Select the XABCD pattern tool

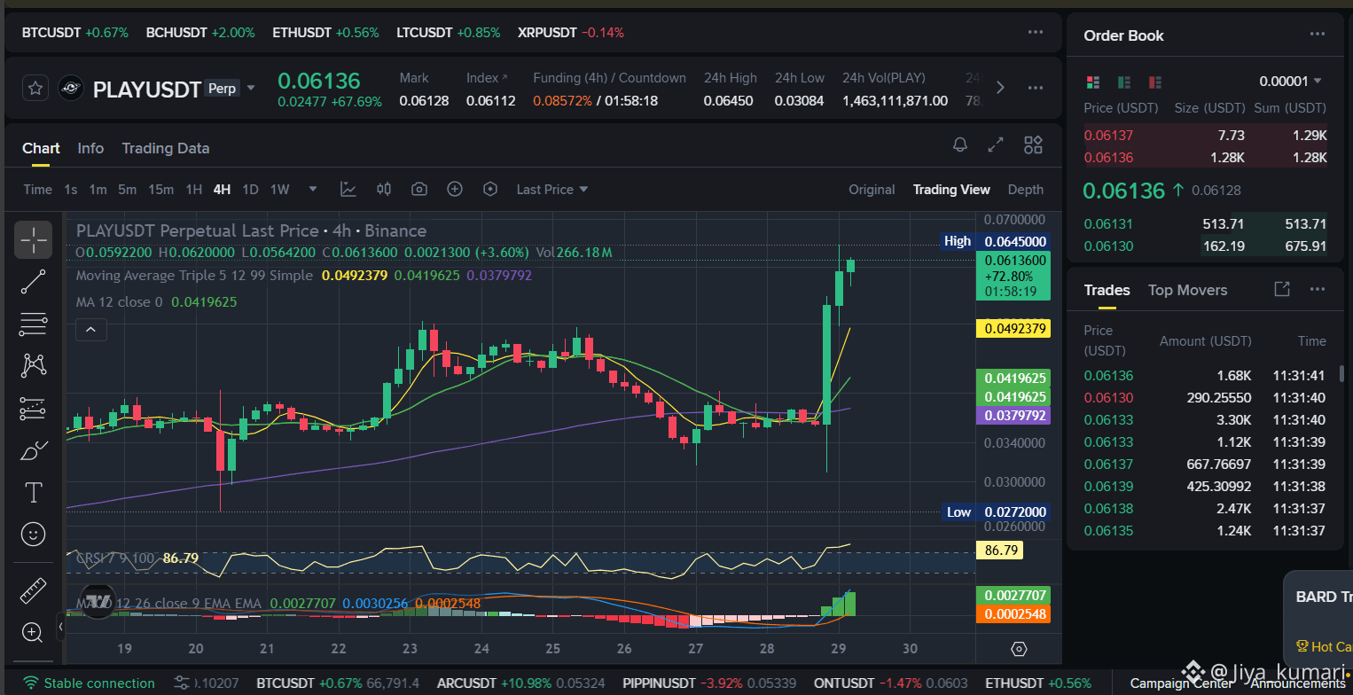tap(33, 365)
